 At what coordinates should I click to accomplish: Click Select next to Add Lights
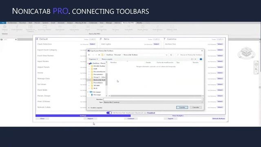[x=156, y=44]
